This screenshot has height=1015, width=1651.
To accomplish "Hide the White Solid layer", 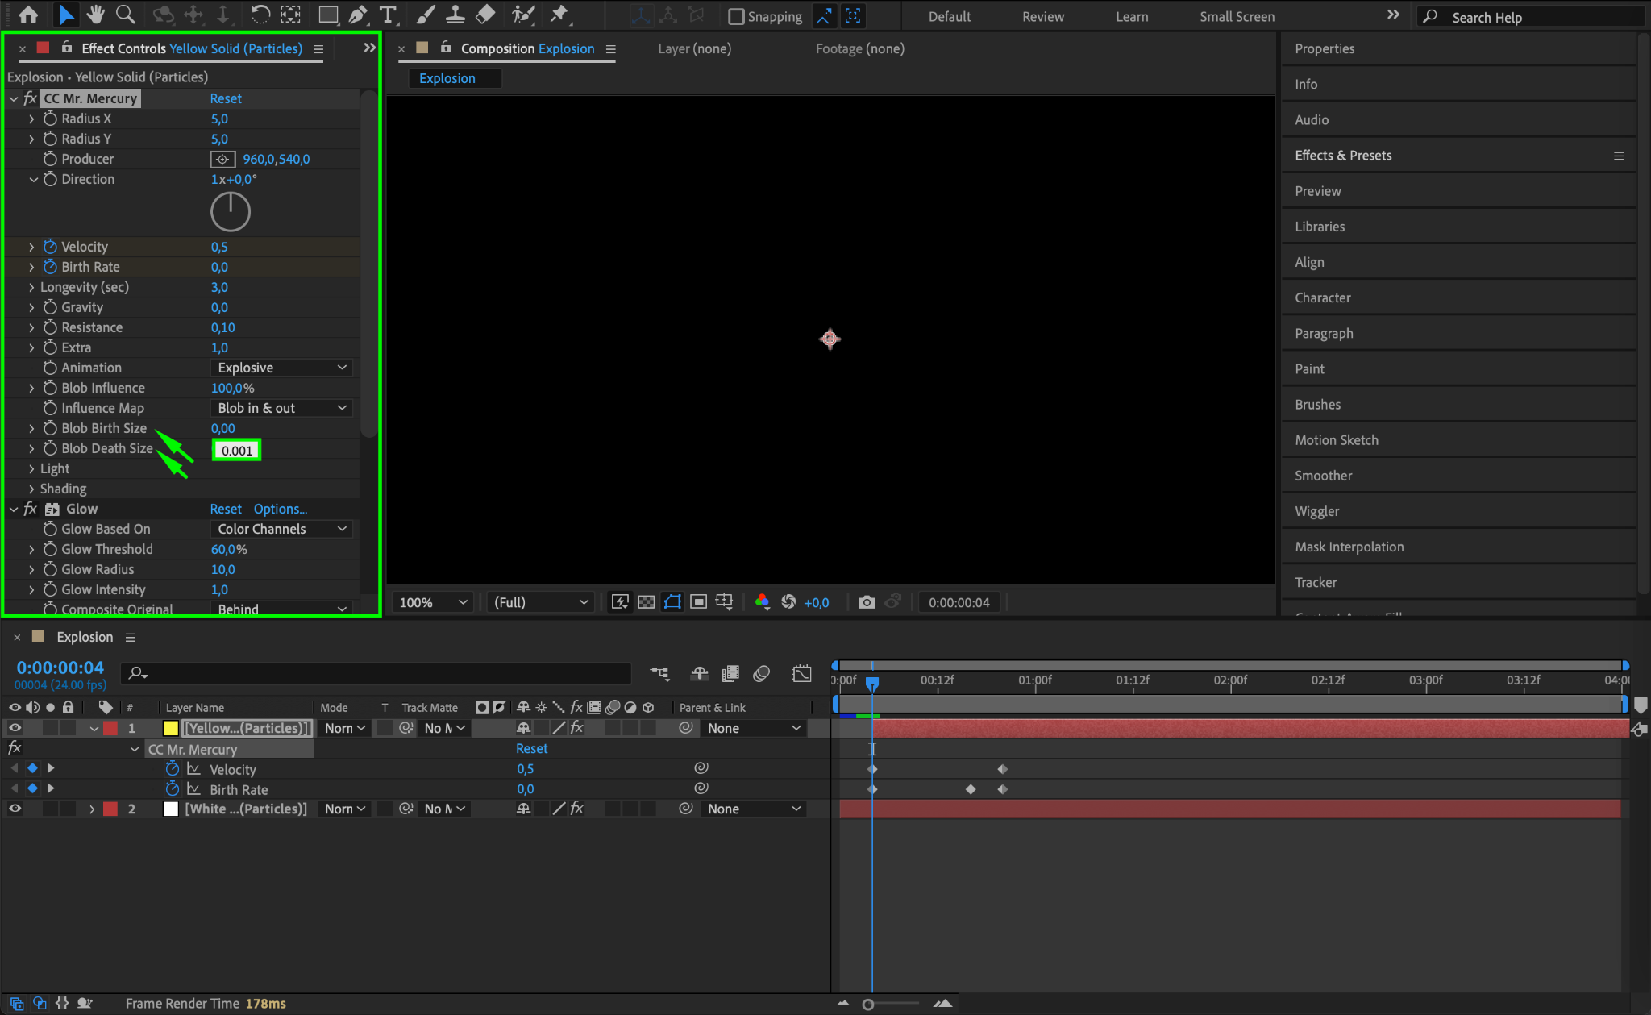I will point(15,809).
